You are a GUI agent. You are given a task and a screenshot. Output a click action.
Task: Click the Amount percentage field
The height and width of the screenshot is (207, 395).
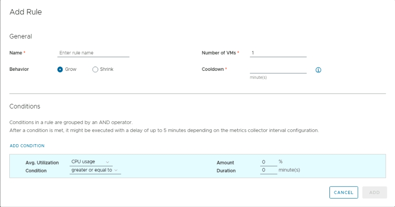tap(268, 162)
